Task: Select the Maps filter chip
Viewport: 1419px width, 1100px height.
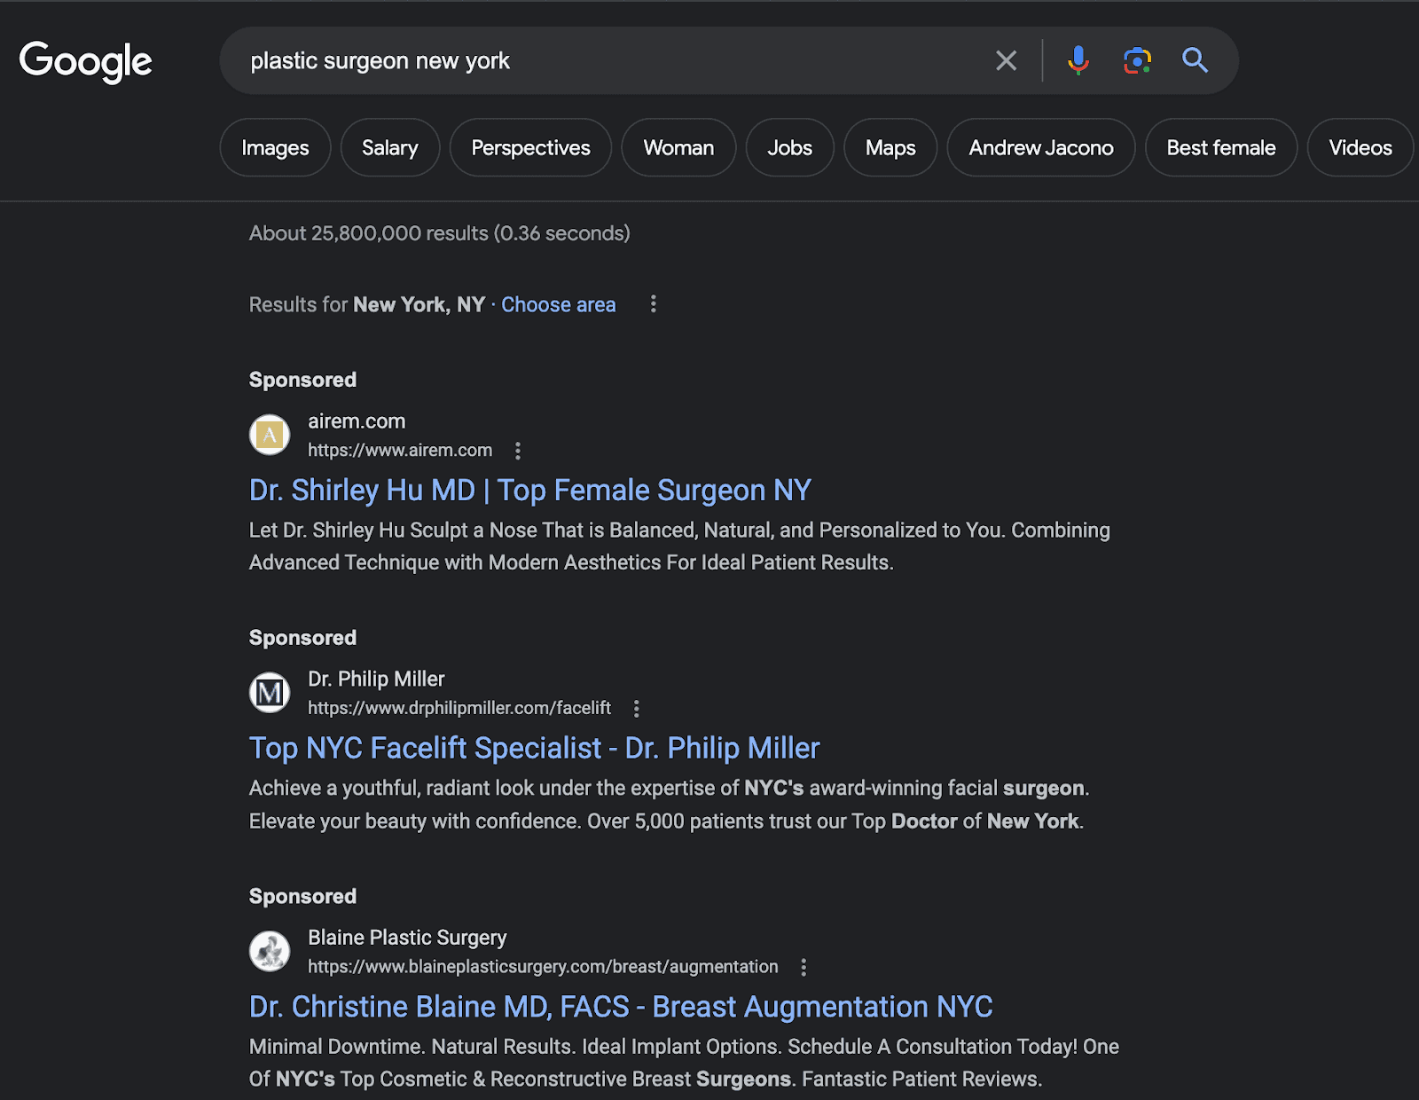Action: (x=890, y=147)
